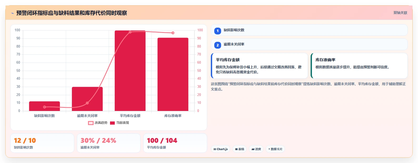This screenshot has width=418, height=163.
Task: Click the trend line point above 库存准确率
Action: tap(173, 33)
